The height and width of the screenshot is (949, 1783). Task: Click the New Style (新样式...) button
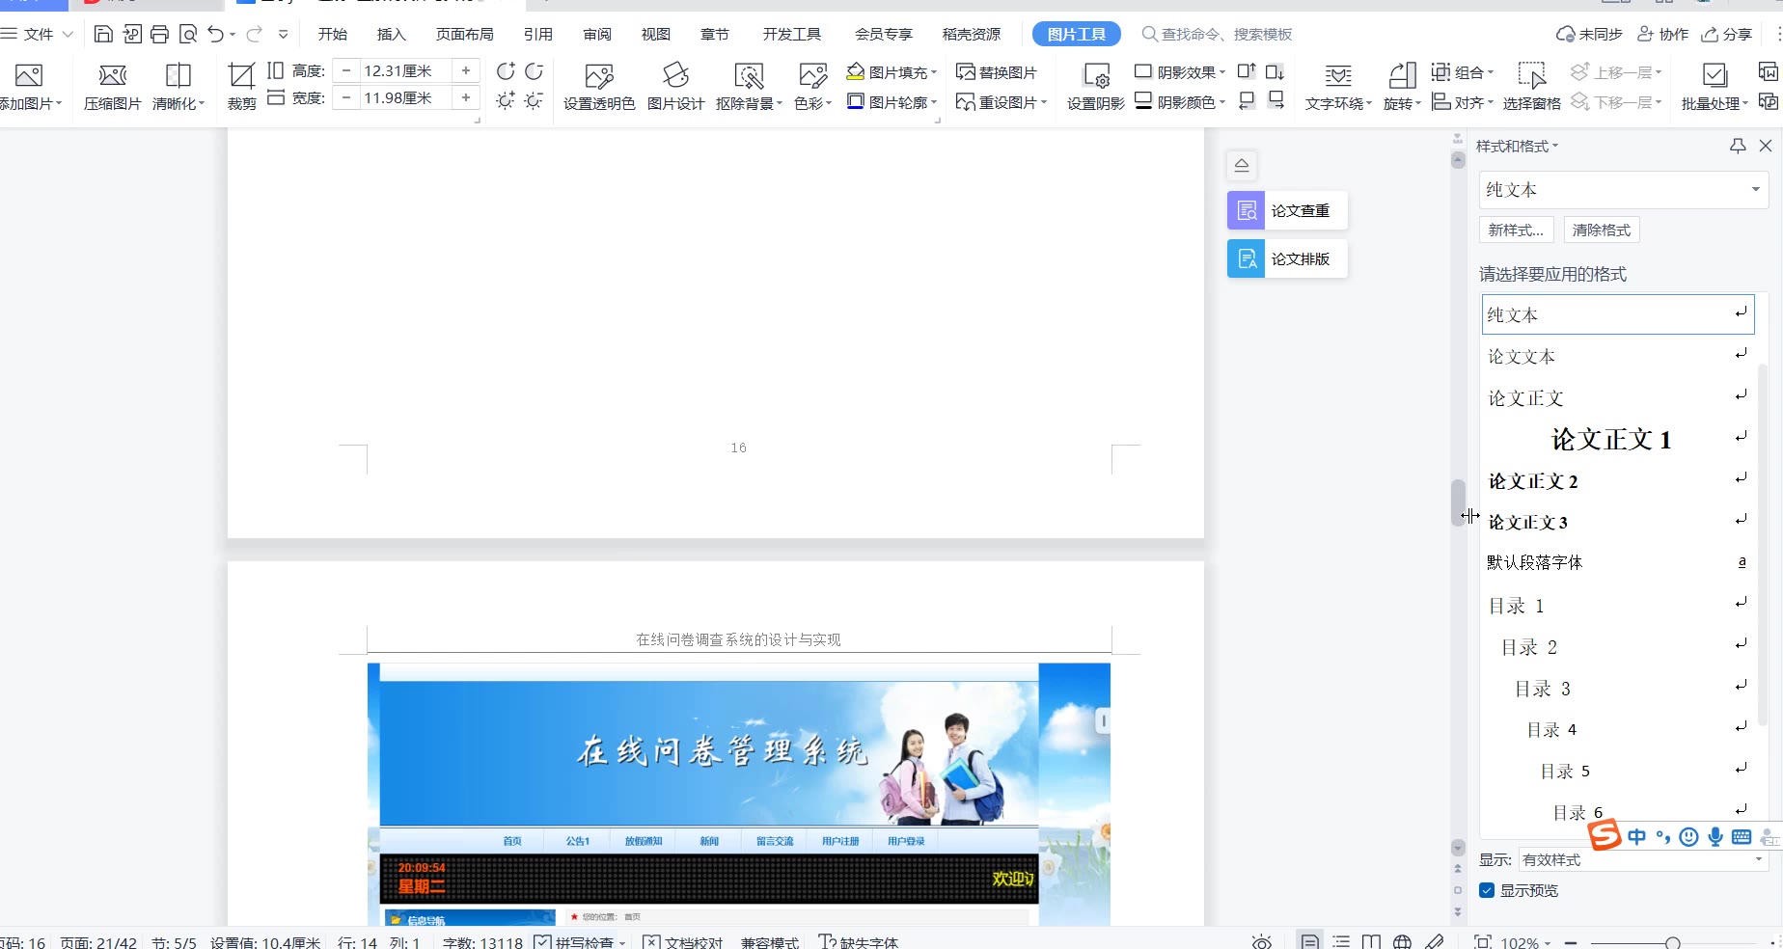pos(1516,230)
